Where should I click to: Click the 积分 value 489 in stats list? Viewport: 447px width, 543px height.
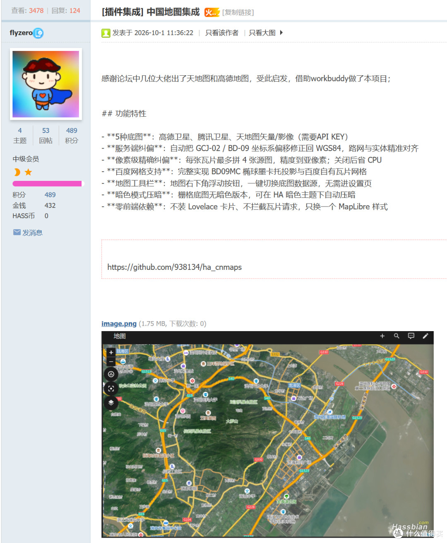click(x=50, y=195)
